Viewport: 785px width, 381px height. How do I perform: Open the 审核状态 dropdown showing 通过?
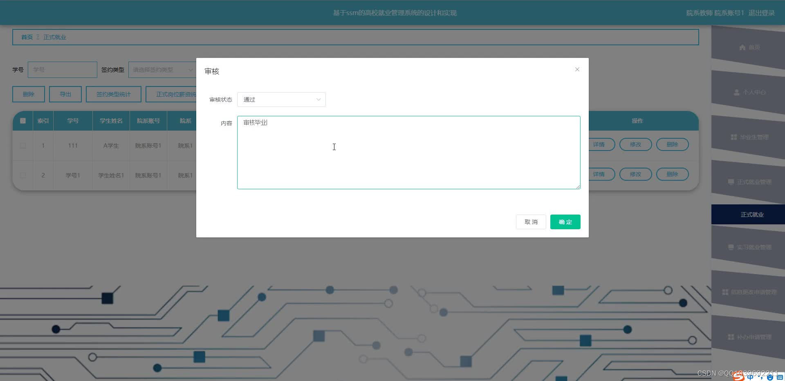point(281,100)
